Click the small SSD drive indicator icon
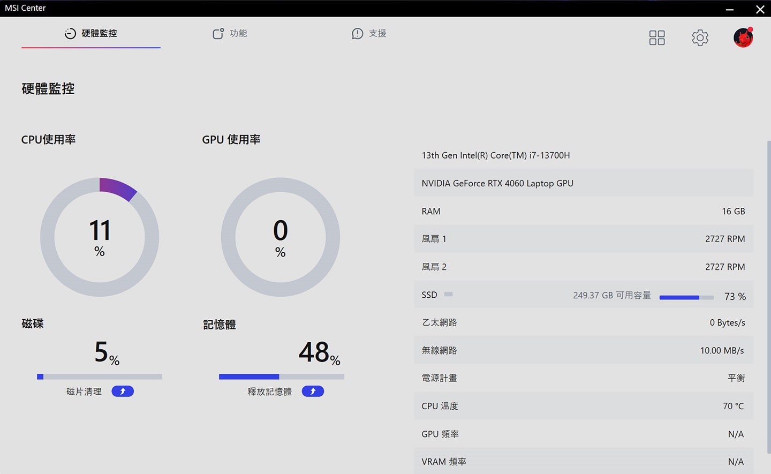Viewport: 771px width, 474px height. (x=449, y=295)
